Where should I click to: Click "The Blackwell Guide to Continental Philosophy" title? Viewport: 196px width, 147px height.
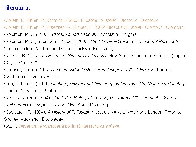(x=135, y=42)
